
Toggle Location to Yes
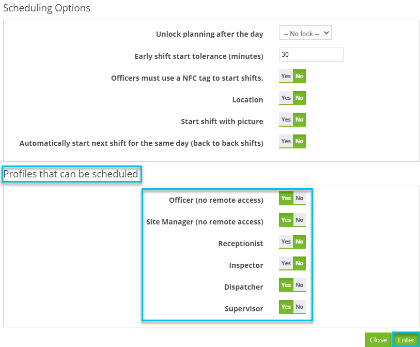[286, 98]
